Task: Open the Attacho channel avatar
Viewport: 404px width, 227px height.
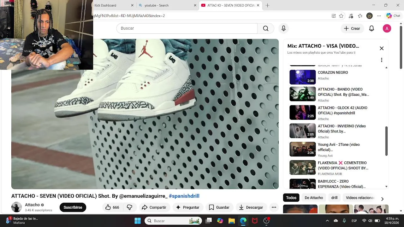Action: pyautogui.click(x=16, y=207)
